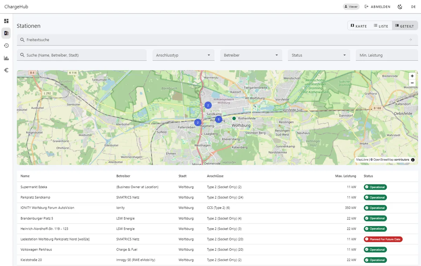Image resolution: width=421 pixels, height=266 pixels.
Task: Click the cluster marker with 5 stations
Action: coord(219,120)
